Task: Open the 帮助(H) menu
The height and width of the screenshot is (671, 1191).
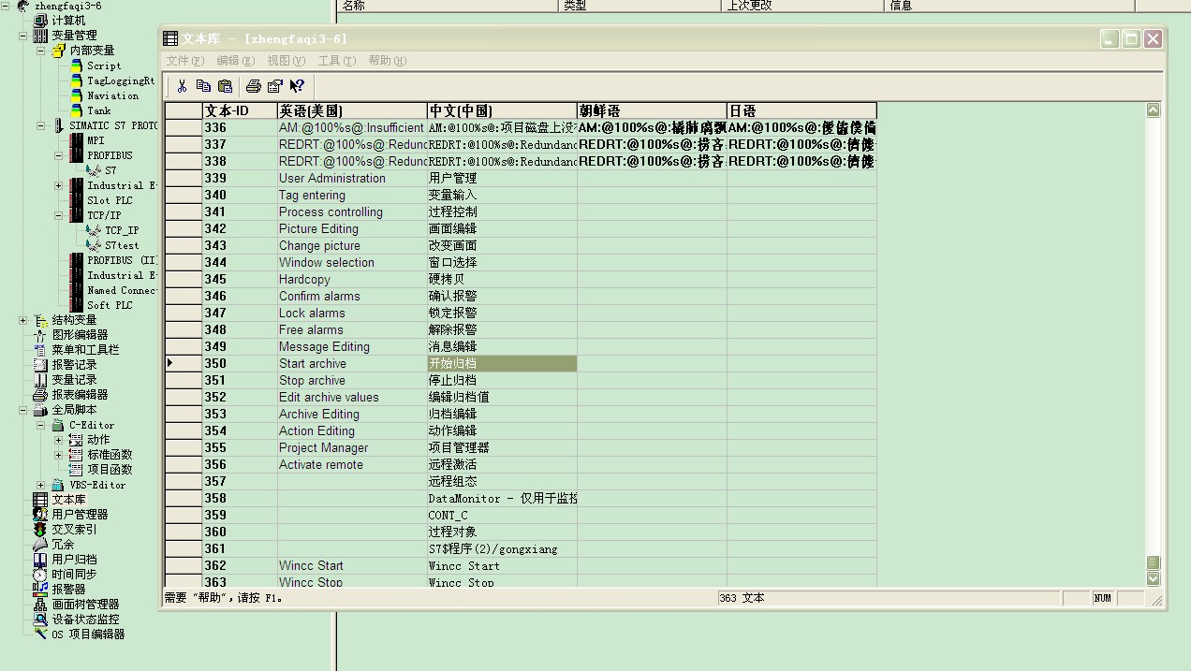Action: [x=387, y=61]
